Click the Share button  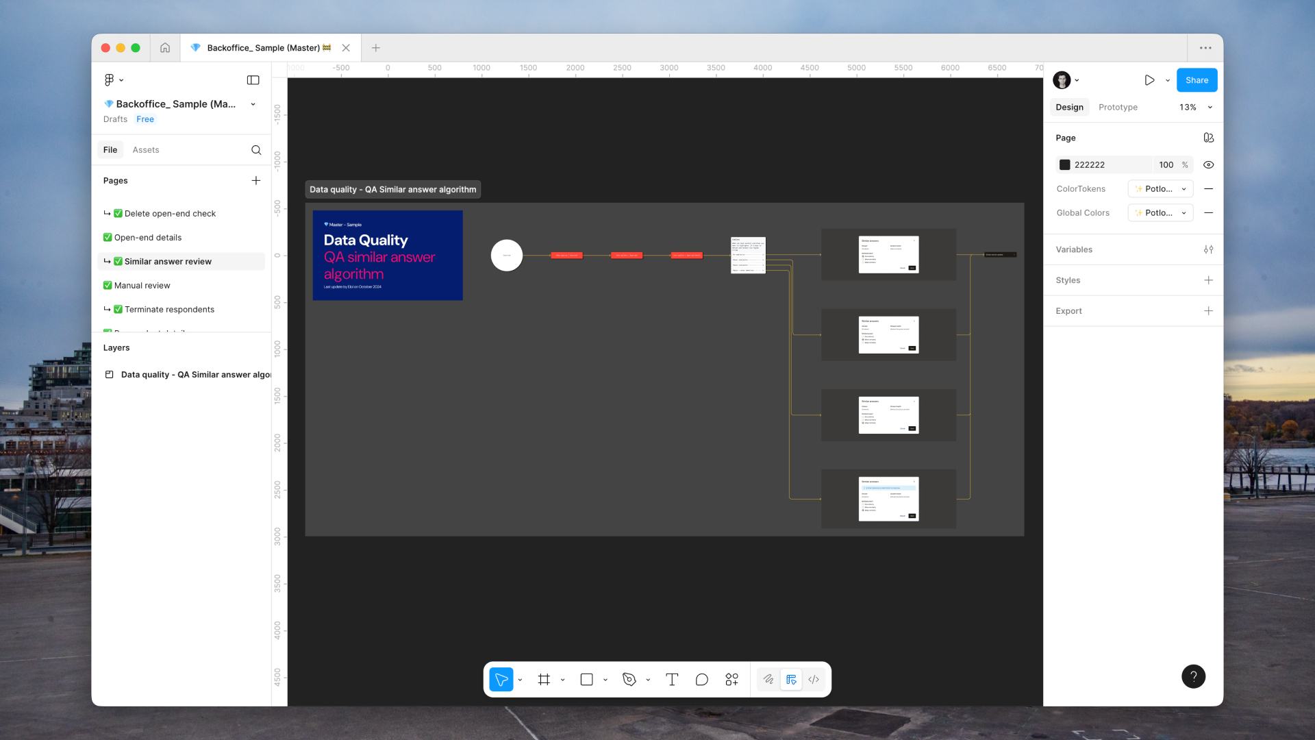(x=1197, y=80)
